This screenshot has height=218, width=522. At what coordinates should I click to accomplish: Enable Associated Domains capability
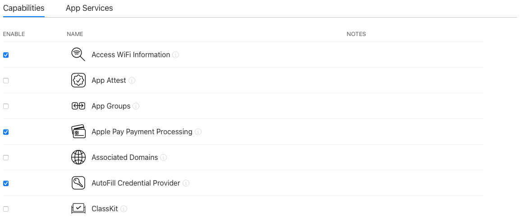(6, 158)
